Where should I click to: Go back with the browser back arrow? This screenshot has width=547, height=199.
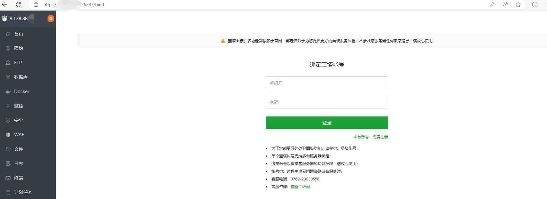tap(4, 4)
